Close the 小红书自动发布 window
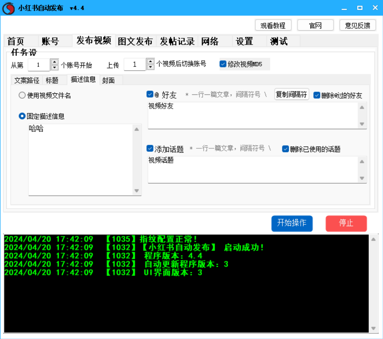The height and width of the screenshot is (339, 383). click(375, 8)
